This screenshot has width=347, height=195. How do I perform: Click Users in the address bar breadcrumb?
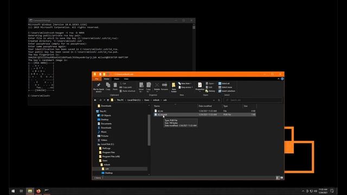coord(147,100)
